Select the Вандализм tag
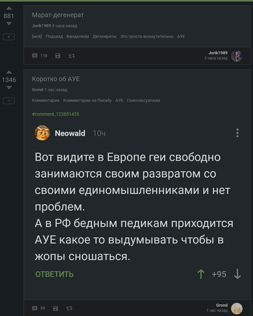This screenshot has width=253, height=316. 77,36
